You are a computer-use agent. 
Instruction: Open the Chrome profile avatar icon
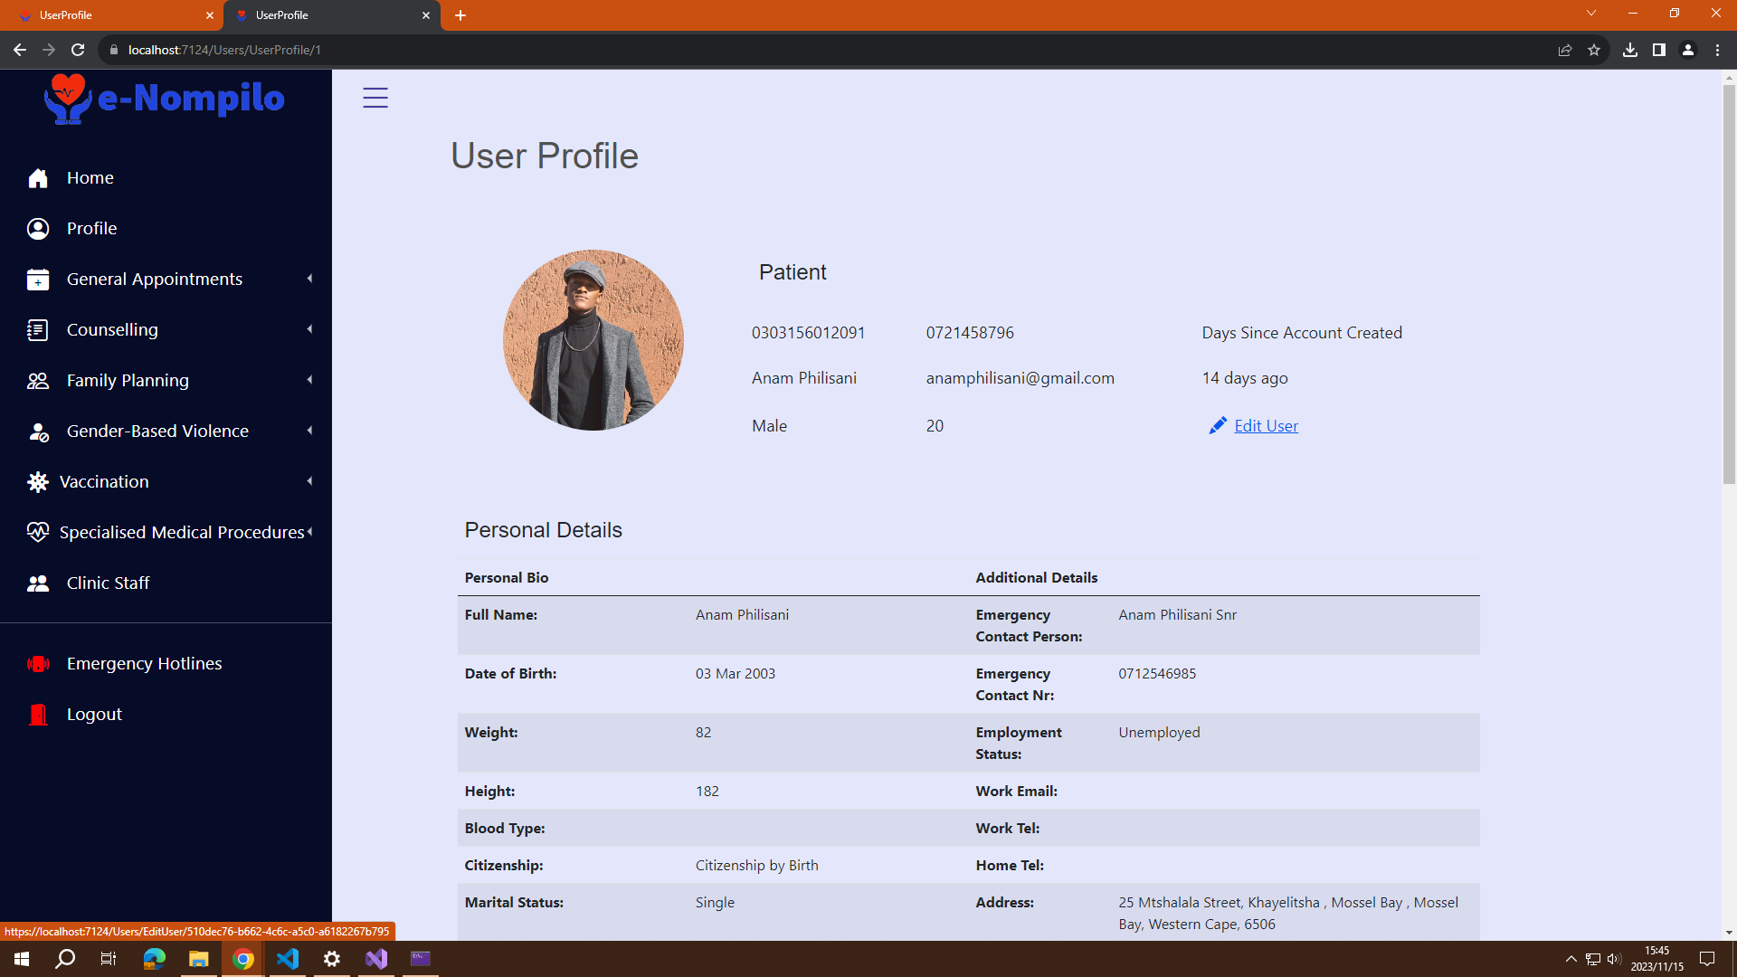(1688, 50)
